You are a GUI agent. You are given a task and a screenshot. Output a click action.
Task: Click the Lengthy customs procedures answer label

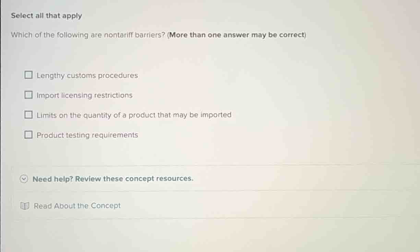pyautogui.click(x=87, y=75)
